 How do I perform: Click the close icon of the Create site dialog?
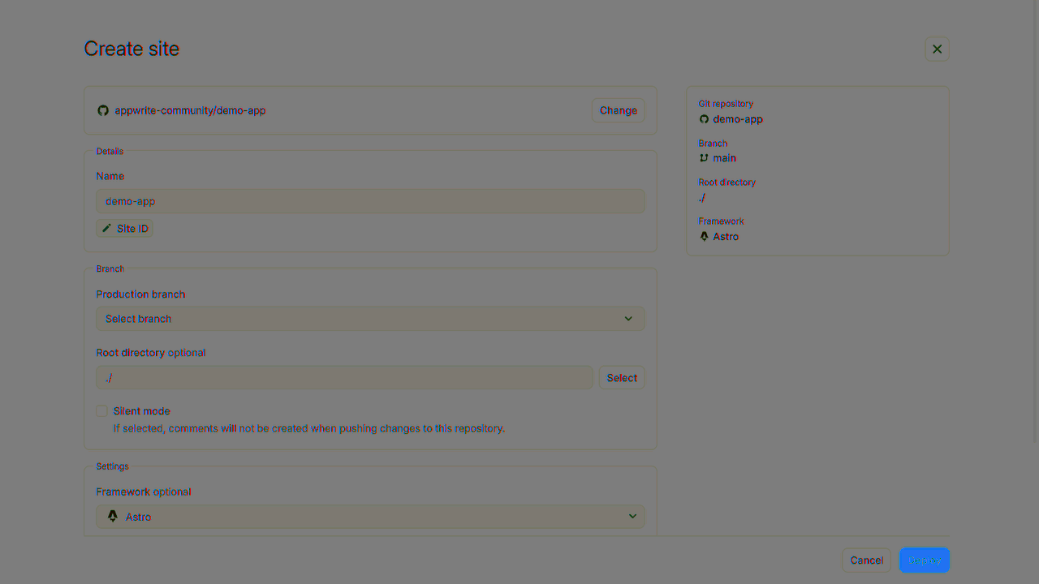937,49
